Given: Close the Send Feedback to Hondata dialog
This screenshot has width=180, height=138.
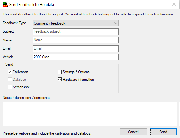Looking at the screenshot, I should [174, 4].
